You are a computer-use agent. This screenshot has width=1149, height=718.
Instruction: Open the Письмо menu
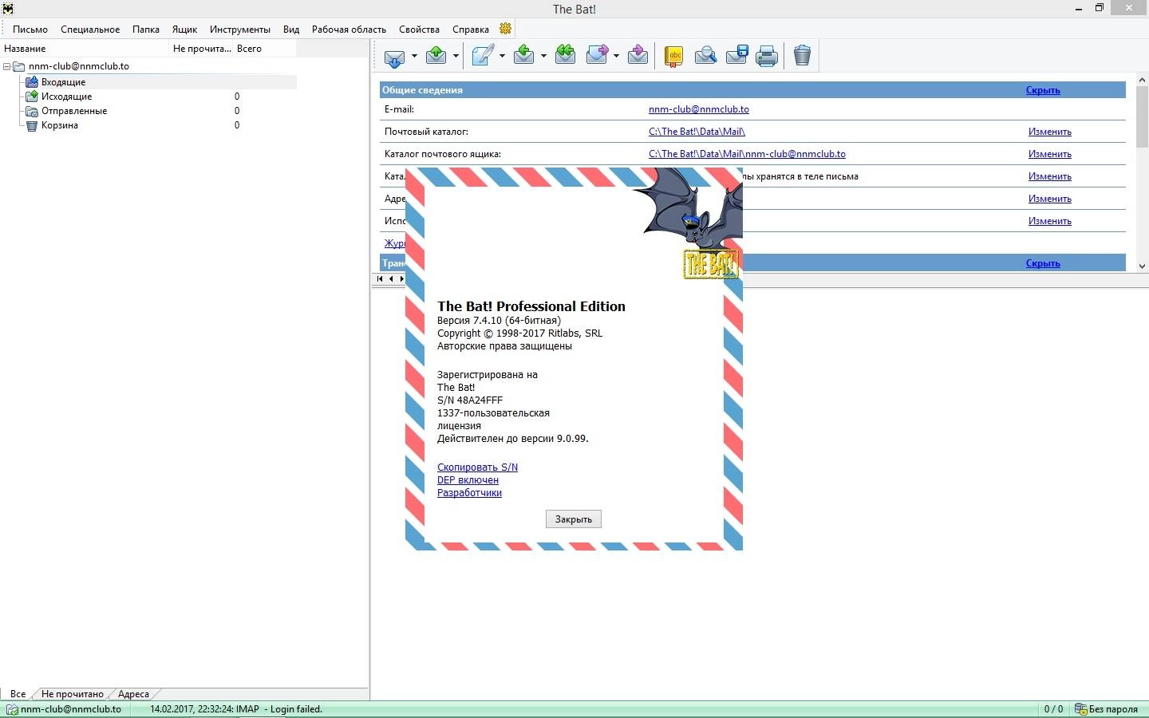click(30, 30)
